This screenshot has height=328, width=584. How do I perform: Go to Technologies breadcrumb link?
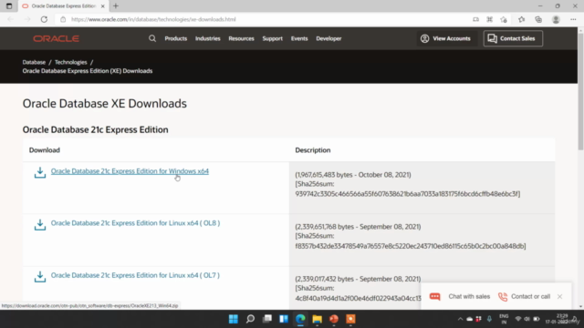pos(71,62)
